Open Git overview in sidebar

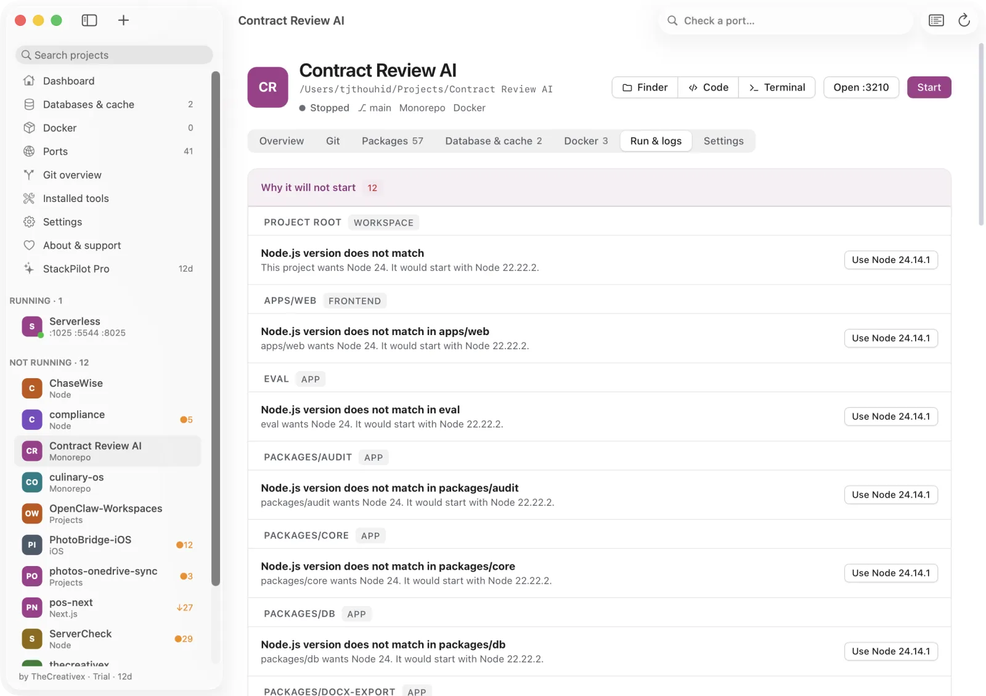click(x=108, y=174)
